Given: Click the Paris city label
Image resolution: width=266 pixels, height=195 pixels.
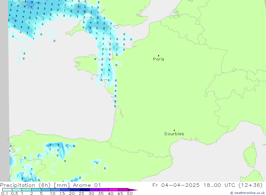Looking at the screenshot, I should coord(159,59).
